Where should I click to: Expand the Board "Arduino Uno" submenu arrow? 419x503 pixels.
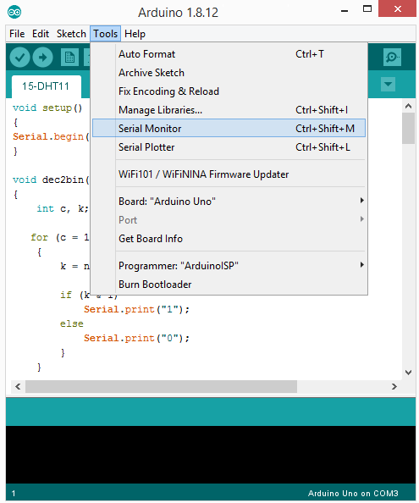361,201
